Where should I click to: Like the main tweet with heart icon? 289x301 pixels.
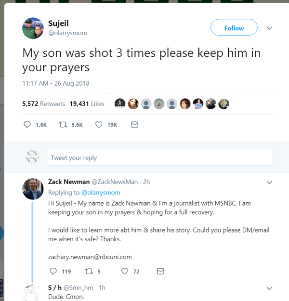(x=99, y=125)
